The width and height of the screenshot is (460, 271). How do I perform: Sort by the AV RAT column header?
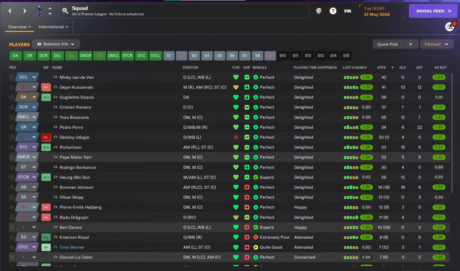point(440,68)
